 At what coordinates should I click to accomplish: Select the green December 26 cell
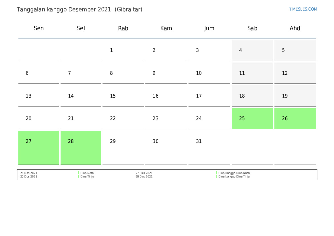click(295, 118)
